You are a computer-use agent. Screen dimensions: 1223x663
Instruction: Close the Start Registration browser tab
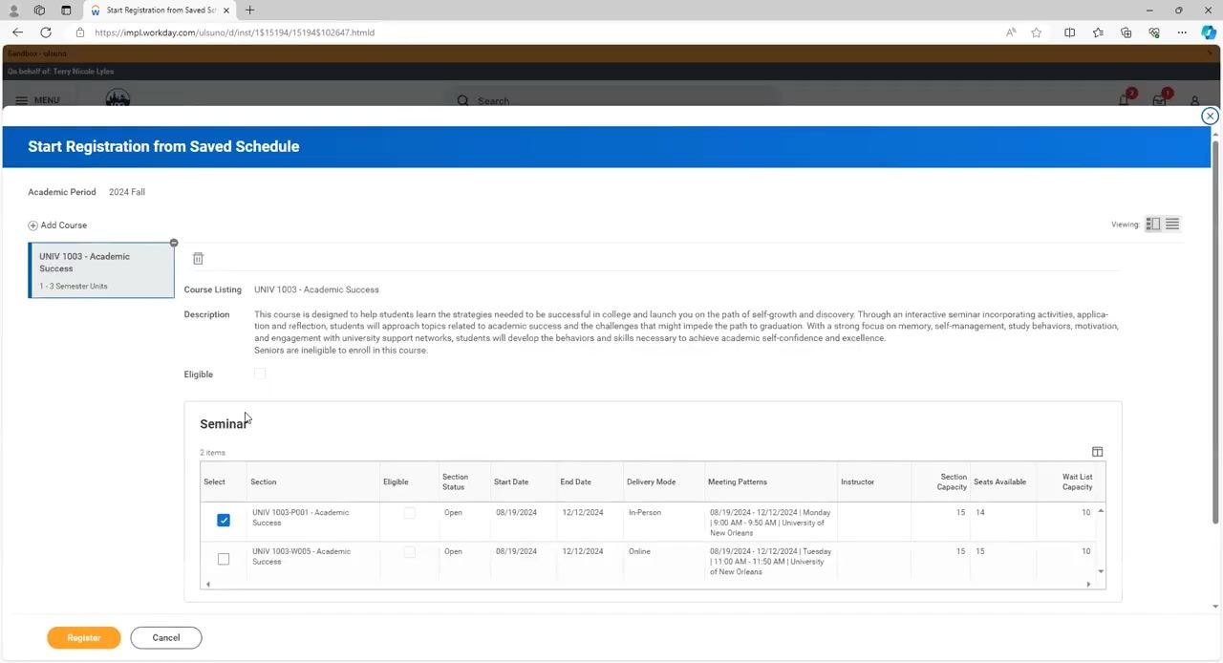(x=225, y=11)
